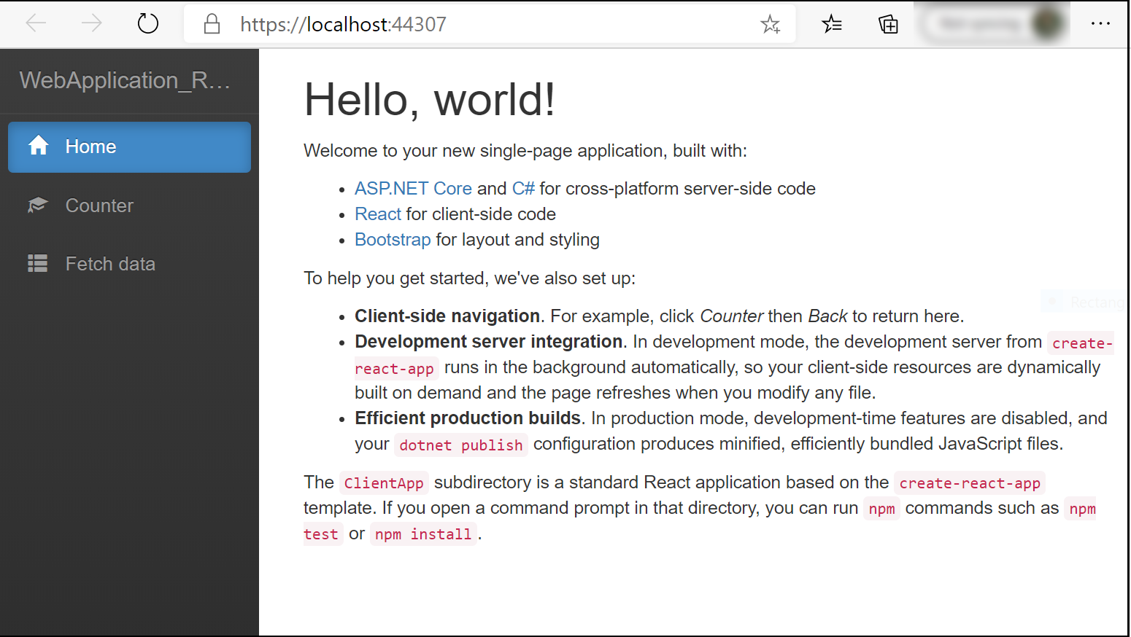This screenshot has width=1131, height=637.
Task: Open the Settings and more ellipsis menu
Action: pos(1100,24)
